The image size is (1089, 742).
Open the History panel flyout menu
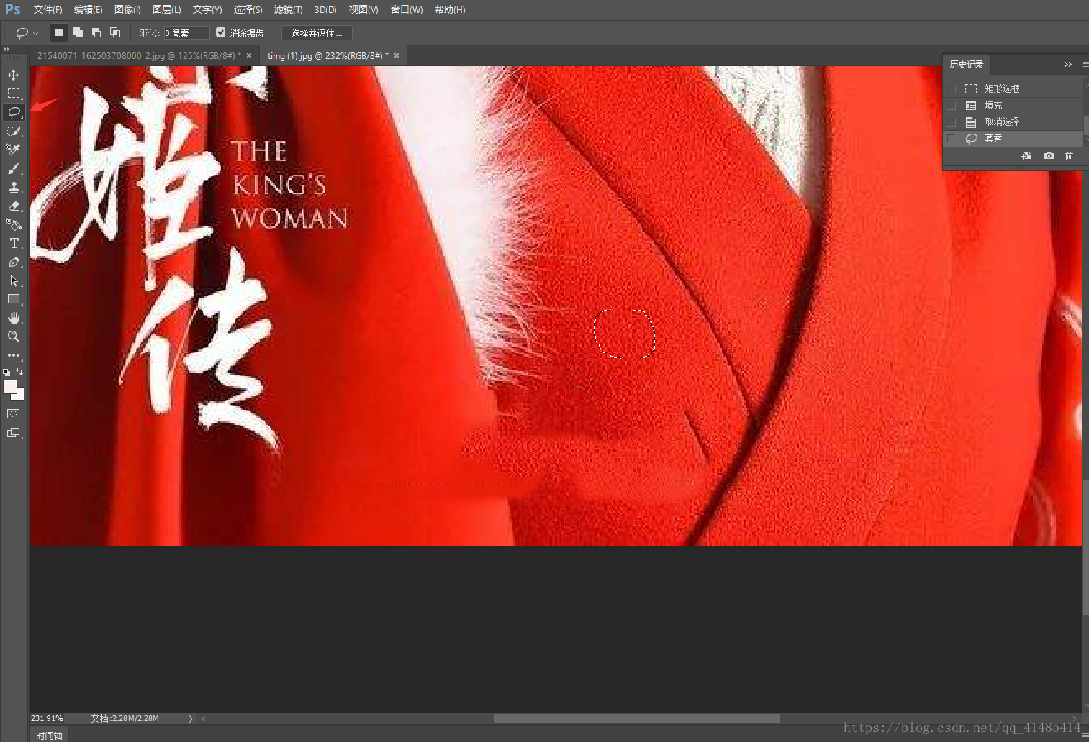click(x=1085, y=65)
